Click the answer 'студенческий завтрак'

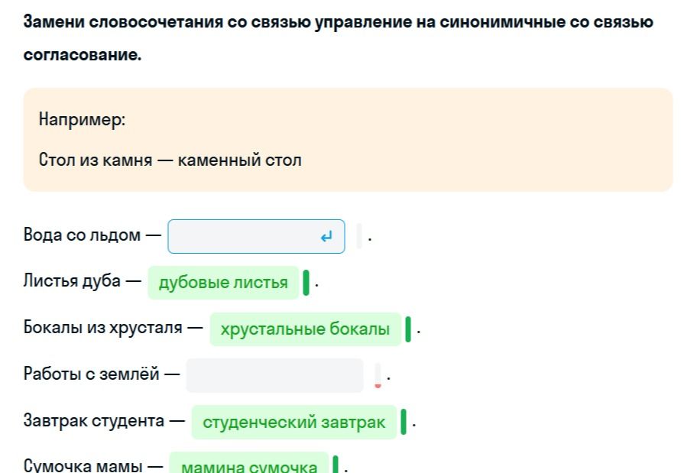294,422
